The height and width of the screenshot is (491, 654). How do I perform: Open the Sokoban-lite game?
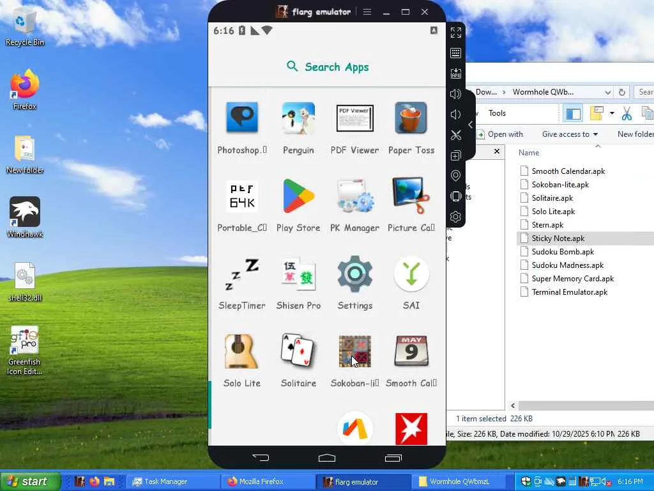click(355, 352)
